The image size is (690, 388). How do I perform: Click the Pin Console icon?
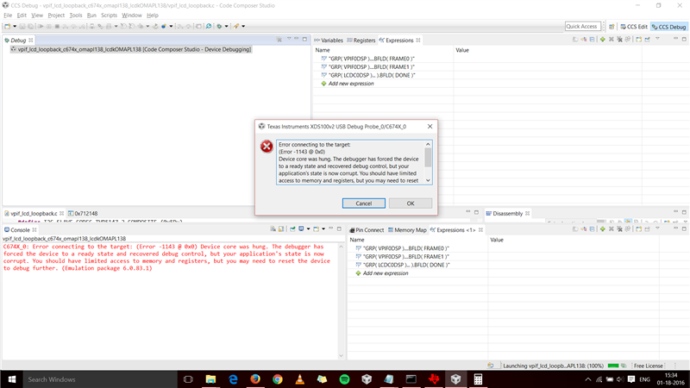pos(292,228)
